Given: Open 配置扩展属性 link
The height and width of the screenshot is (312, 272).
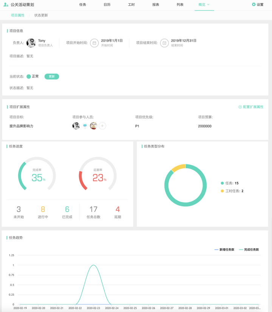Looking at the screenshot, I should 253,107.
